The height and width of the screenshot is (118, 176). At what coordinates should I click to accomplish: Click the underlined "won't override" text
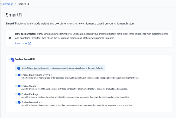coord(36,68)
